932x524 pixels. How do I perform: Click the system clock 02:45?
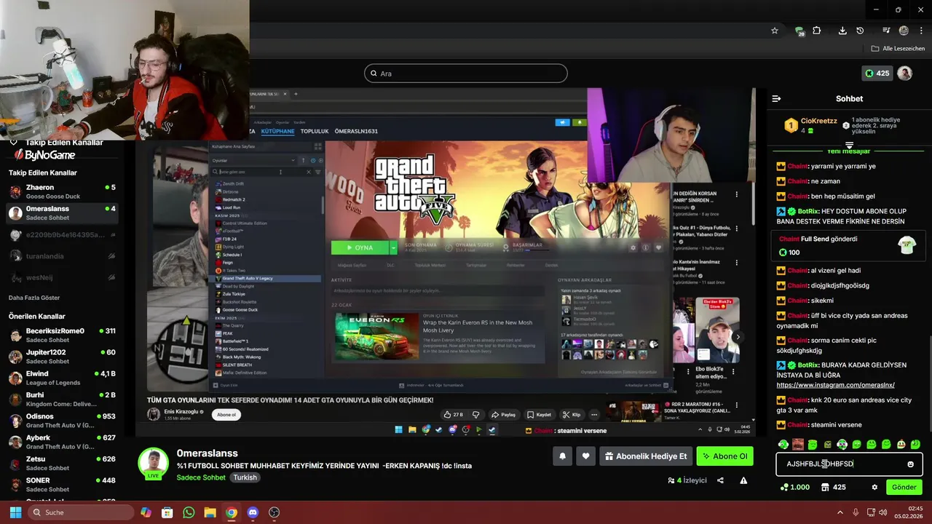pos(915,508)
